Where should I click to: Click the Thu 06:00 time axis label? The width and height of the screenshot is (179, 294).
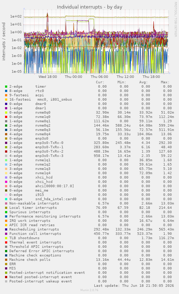[x=99, y=77]
